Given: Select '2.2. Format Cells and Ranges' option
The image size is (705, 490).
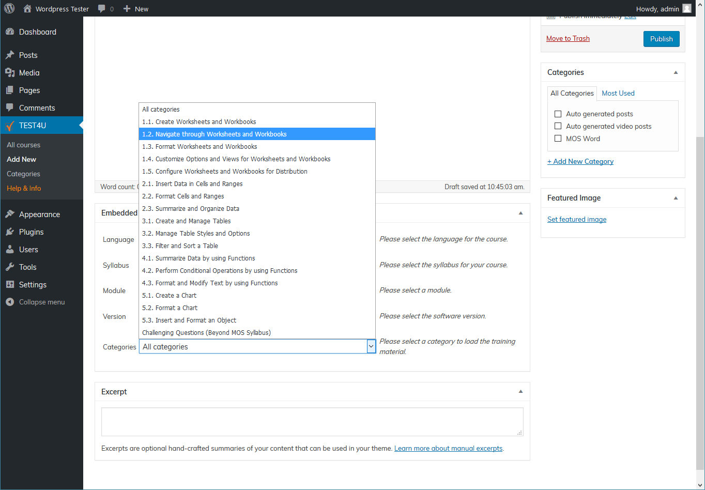Looking at the screenshot, I should pyautogui.click(x=183, y=196).
